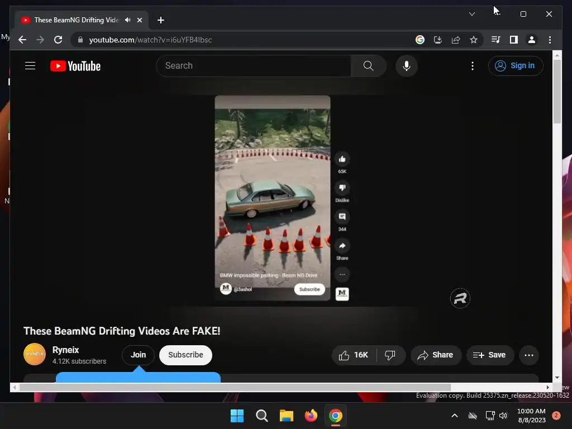The height and width of the screenshot is (429, 572).
Task: Open Windows taskbar search
Action: (x=262, y=416)
